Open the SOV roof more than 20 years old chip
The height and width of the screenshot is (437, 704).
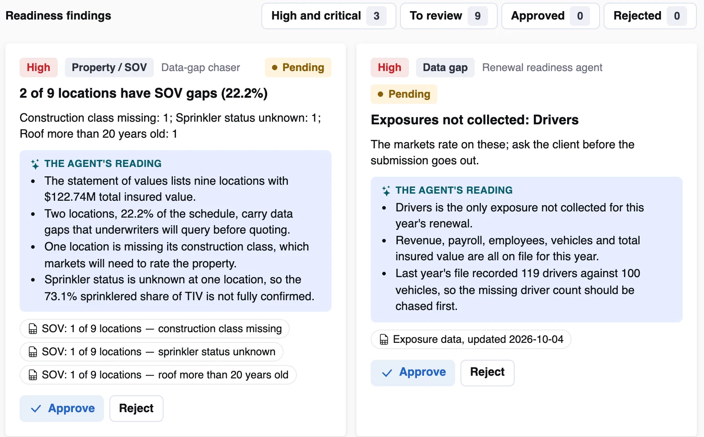pos(158,375)
